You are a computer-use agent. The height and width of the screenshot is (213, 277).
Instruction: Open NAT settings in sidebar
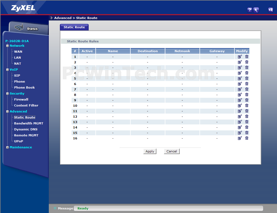(x=18, y=64)
